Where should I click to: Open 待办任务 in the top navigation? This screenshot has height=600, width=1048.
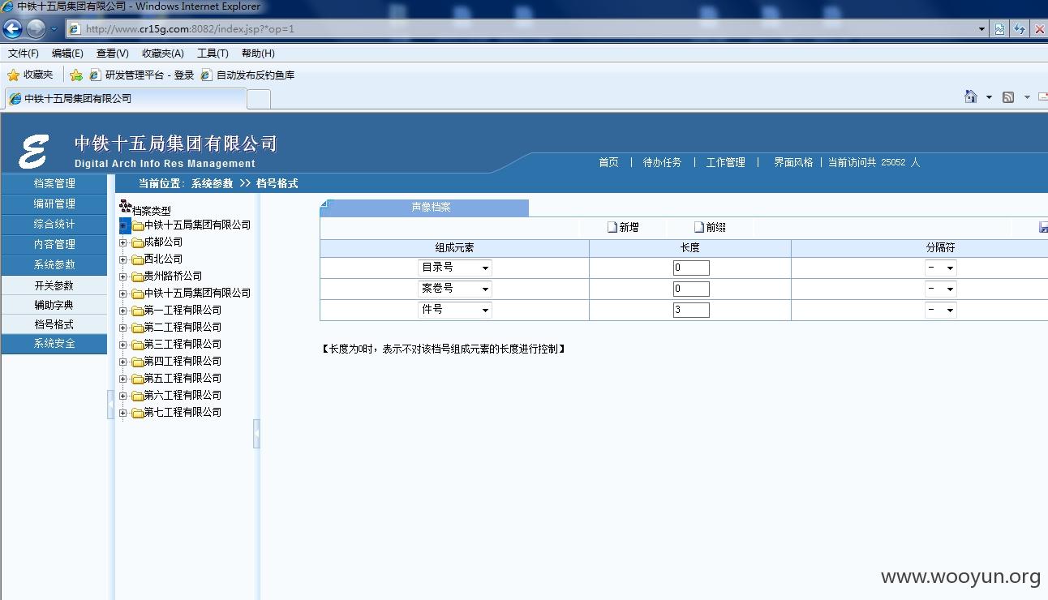tap(662, 162)
